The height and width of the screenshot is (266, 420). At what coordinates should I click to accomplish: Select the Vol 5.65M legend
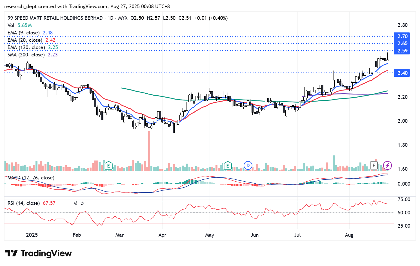pyautogui.click(x=20, y=25)
